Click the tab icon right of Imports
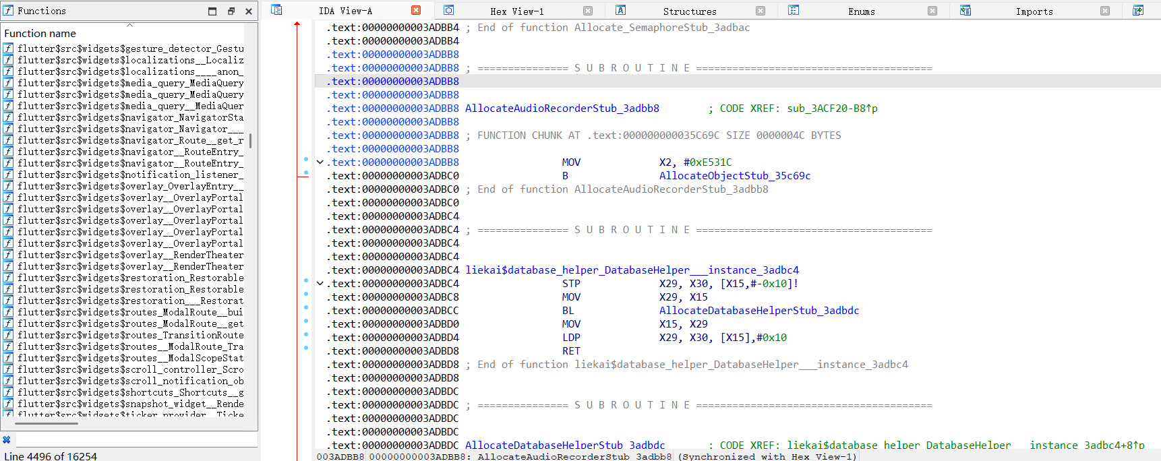The image size is (1161, 461). (1138, 10)
